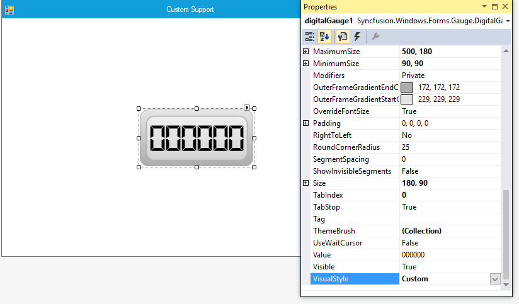The height and width of the screenshot is (304, 519).
Task: Expand the Size property
Action: point(306,183)
